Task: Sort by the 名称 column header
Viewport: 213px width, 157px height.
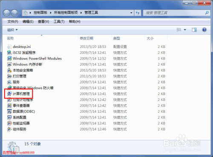Action: point(40,38)
